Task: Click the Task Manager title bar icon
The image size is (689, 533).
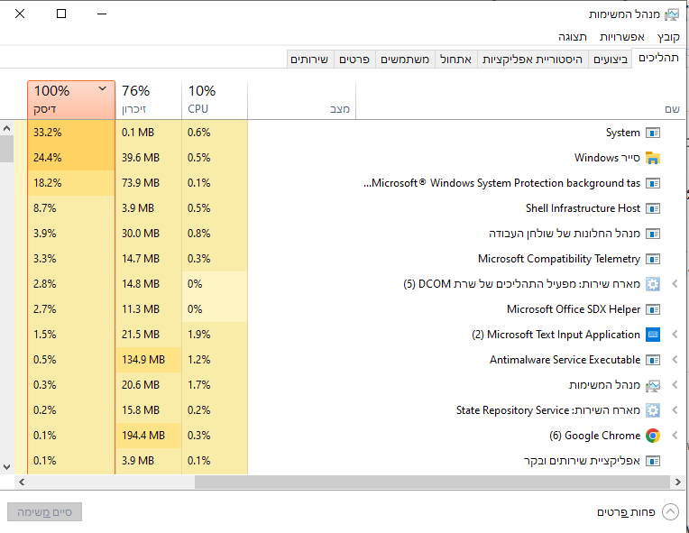Action: coord(671,14)
